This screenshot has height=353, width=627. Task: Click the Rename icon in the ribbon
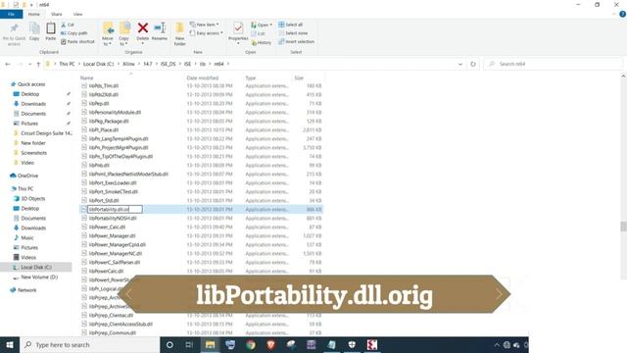point(160,28)
